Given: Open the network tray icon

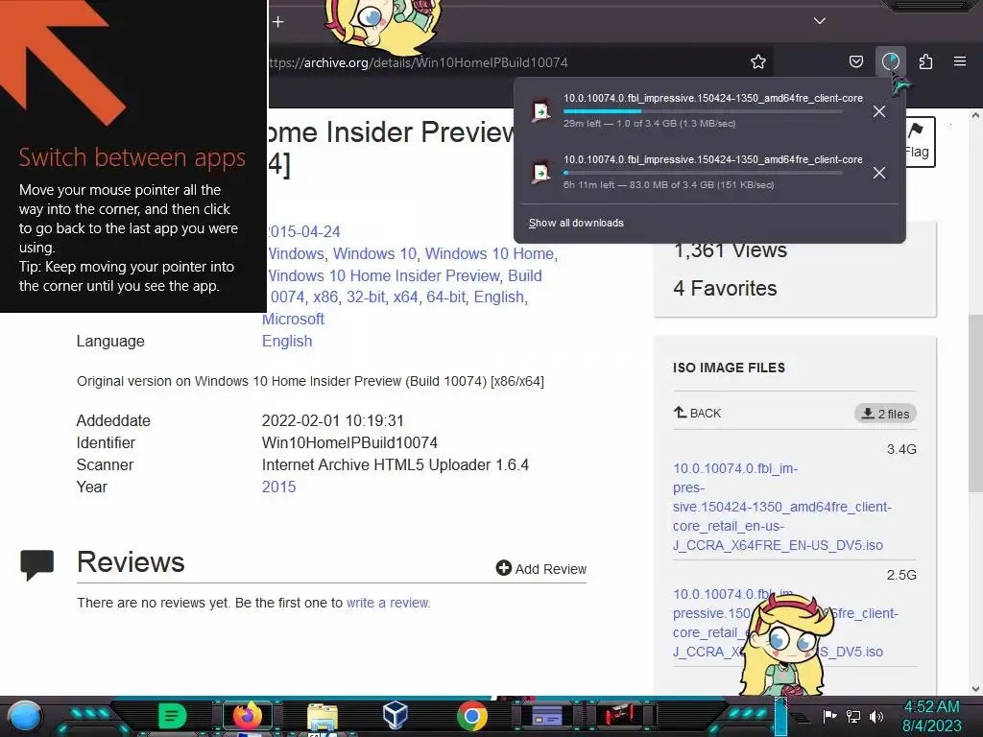Looking at the screenshot, I should [853, 716].
